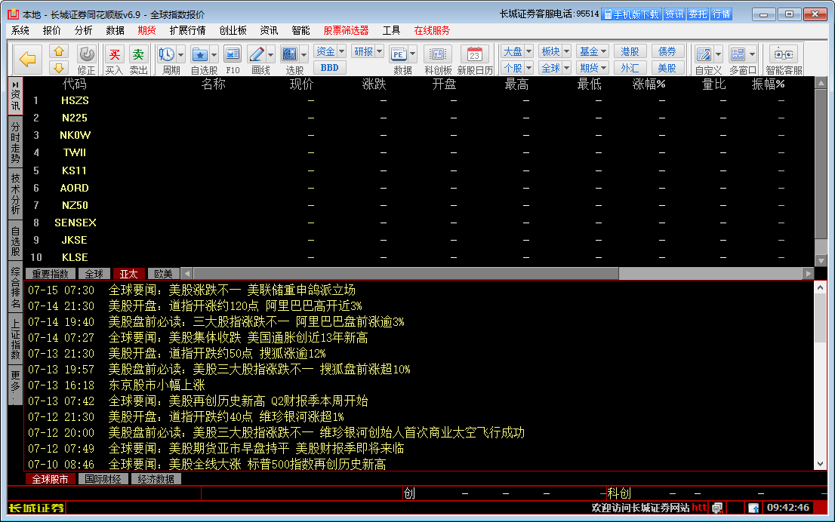The height and width of the screenshot is (522, 835).
Task: Click the up arrow toolbar icon
Action: [59, 51]
